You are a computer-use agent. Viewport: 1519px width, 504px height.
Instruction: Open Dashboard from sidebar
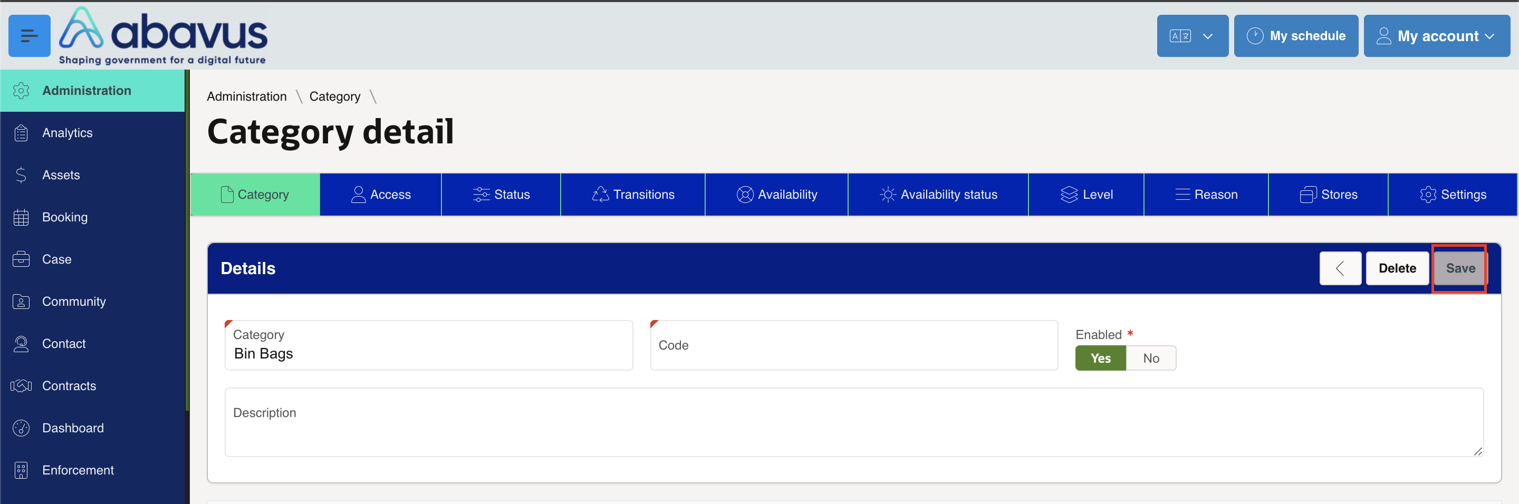pyautogui.click(x=93, y=429)
